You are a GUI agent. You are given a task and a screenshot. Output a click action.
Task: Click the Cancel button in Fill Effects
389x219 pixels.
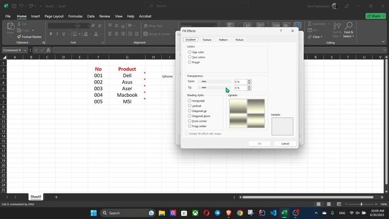pyautogui.click(x=285, y=144)
